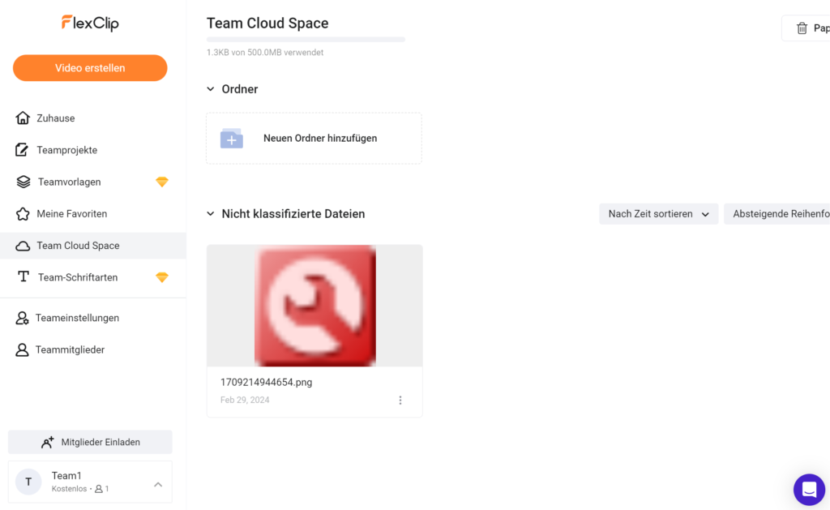Open Teameinstellungen in the sidebar
The image size is (830, 510).
(x=93, y=318)
